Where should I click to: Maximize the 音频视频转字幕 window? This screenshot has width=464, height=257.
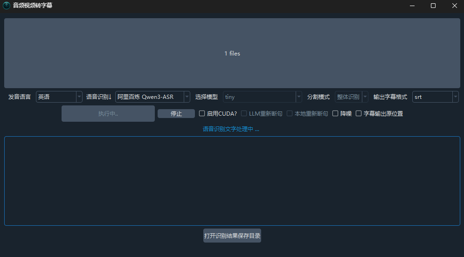click(433, 6)
